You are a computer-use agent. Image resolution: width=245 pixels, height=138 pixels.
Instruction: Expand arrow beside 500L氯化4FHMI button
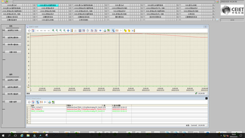pyautogui.click(x=213, y=5)
